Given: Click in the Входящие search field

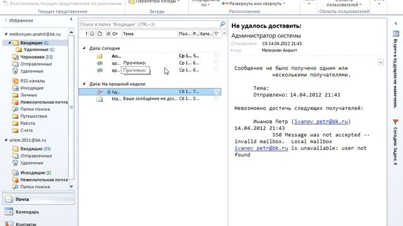Looking at the screenshot, I should point(150,24).
